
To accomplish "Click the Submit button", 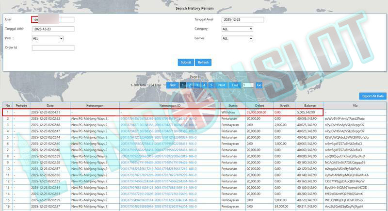I will pyautogui.click(x=186, y=62).
